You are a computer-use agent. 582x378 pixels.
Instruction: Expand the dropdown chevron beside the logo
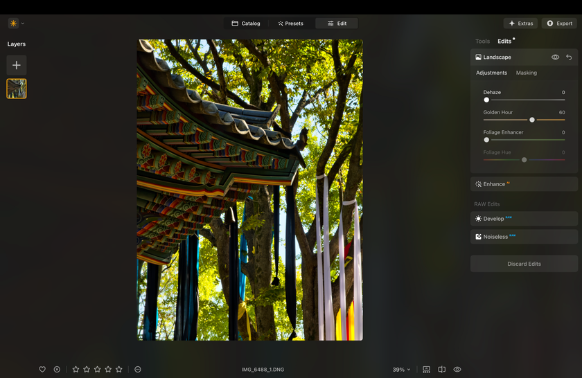[23, 24]
